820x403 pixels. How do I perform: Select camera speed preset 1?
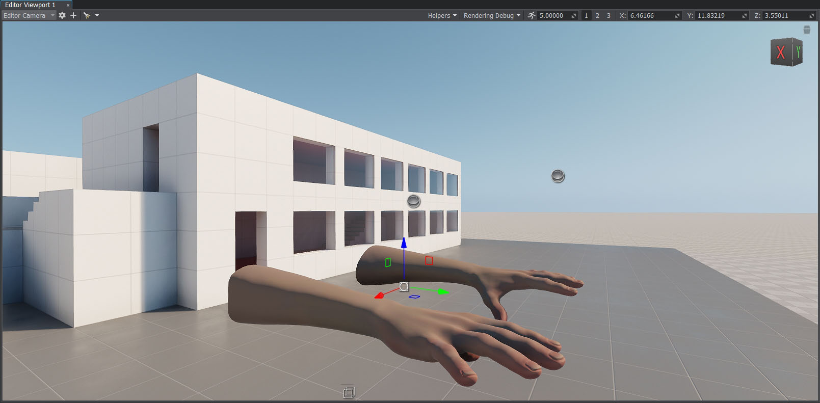(586, 15)
